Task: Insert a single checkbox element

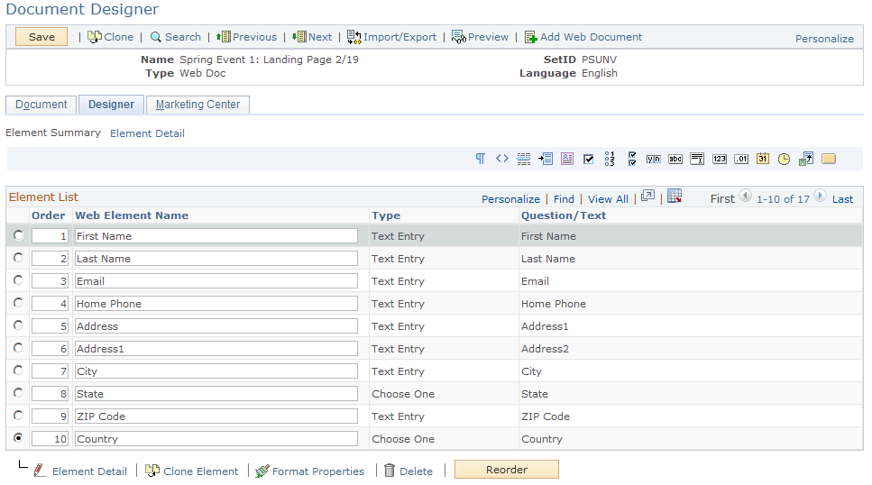Action: (x=588, y=160)
